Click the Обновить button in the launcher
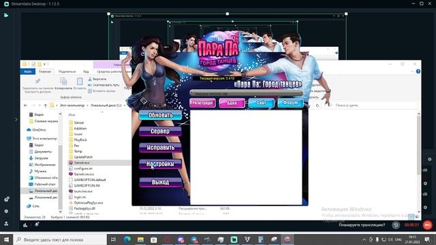 pos(161,115)
